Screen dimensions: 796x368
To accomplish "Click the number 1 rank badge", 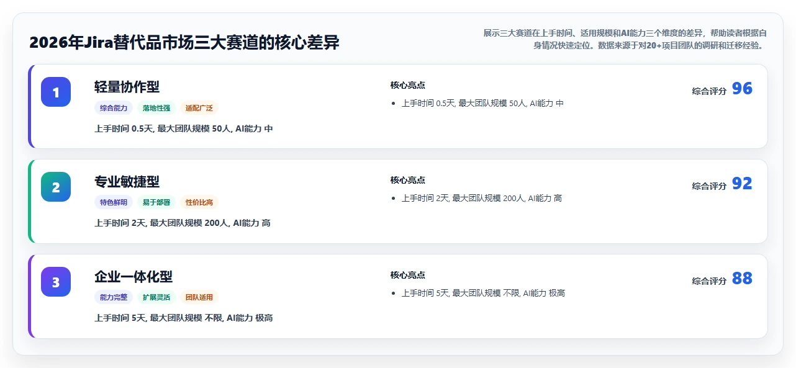I will pos(56,92).
